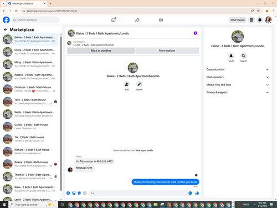Click the conversation list scrollbar
The width and height of the screenshot is (277, 208).
click(x=61, y=113)
